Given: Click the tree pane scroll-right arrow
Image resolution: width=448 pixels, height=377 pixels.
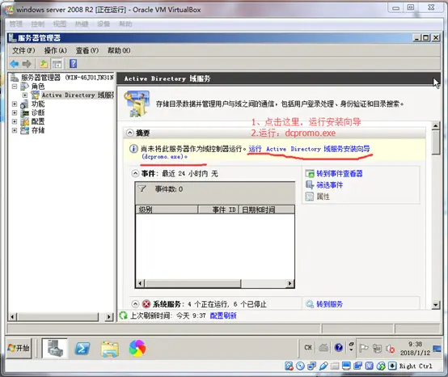Looking at the screenshot, I should coord(109,316).
